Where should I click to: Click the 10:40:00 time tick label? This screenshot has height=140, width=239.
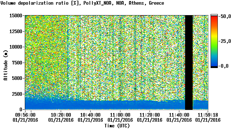click(90, 115)
